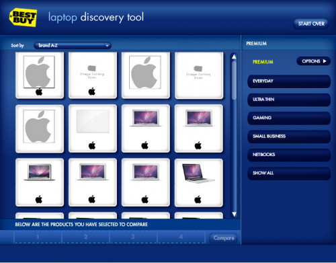
Task: Click the scroll down arrow in product list
Action: click(x=234, y=214)
